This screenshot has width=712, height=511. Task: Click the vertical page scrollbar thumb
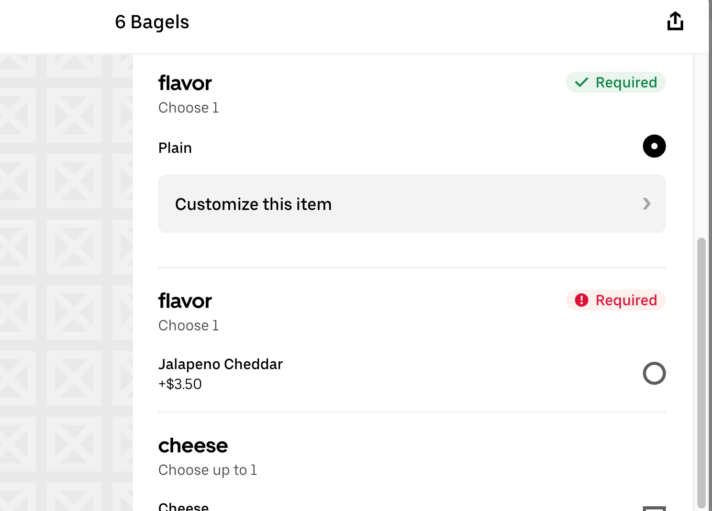coord(702,372)
